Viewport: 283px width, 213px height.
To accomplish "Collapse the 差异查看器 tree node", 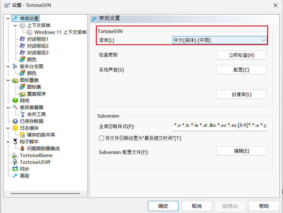I will pos(8,108).
